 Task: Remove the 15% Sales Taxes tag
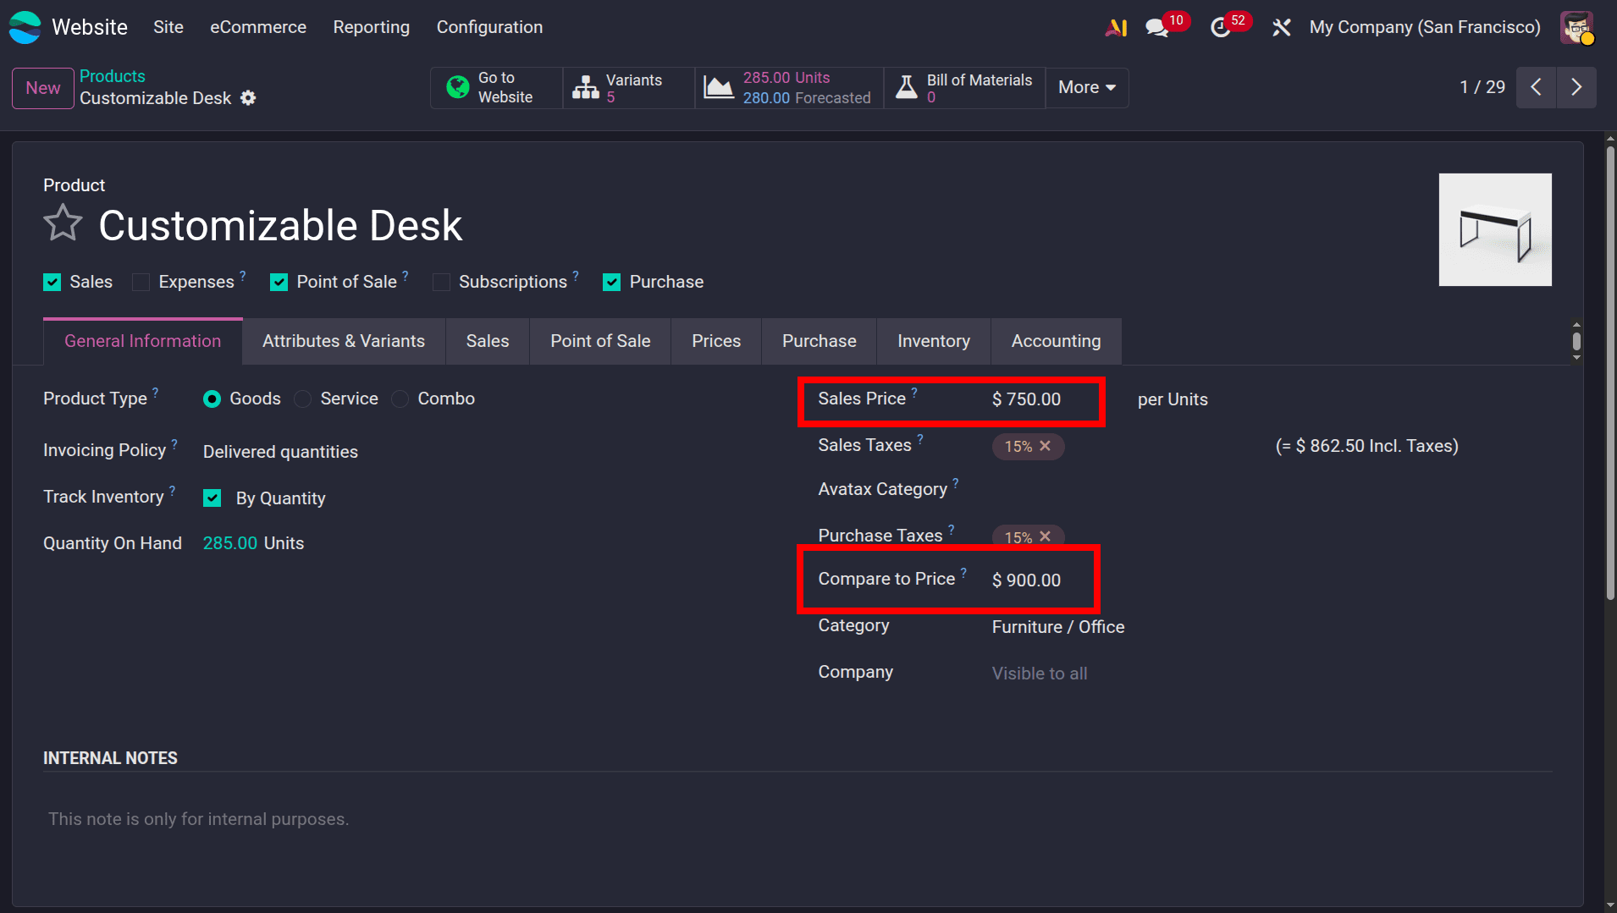1046,446
